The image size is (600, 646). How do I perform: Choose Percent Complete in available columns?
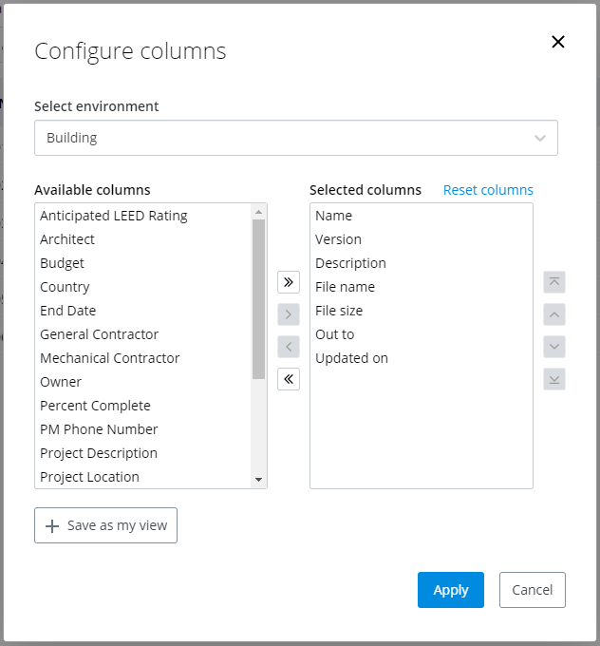pyautogui.click(x=95, y=406)
